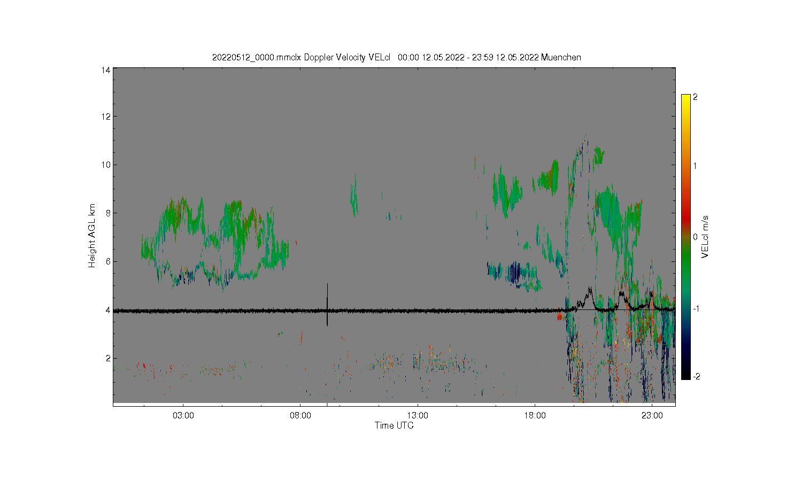Click the colorbar value label -2 at bottom
This screenshot has width=802, height=481.
click(x=696, y=376)
